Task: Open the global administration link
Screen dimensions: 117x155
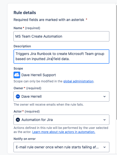Action: pyautogui.click(x=78, y=81)
